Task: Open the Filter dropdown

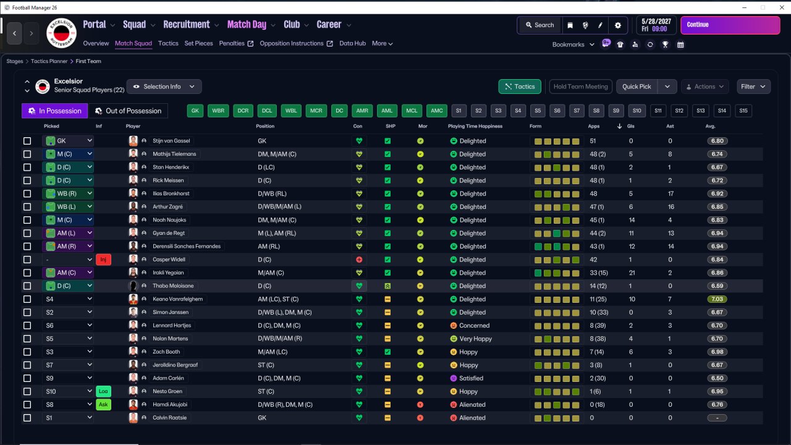Action: [753, 87]
